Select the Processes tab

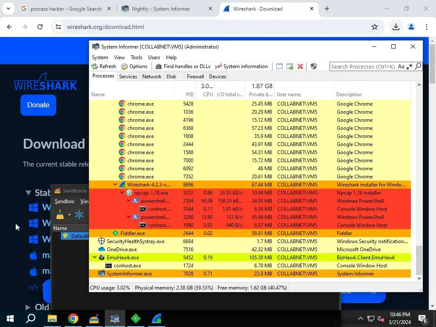[x=103, y=76]
